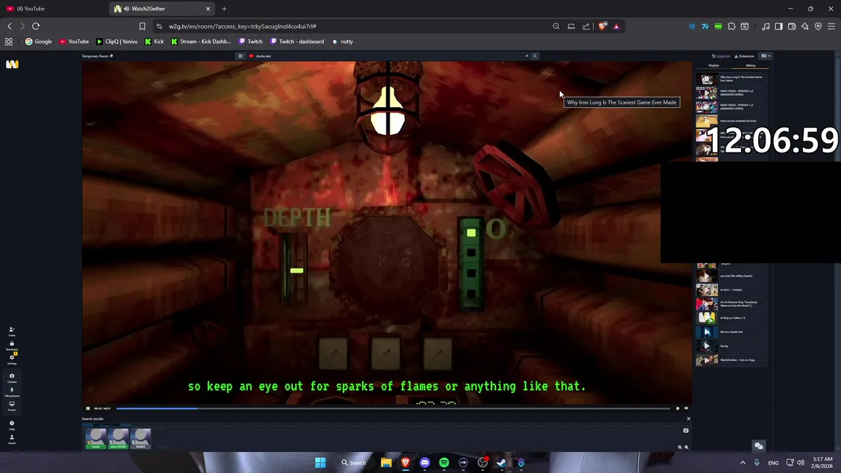Play INDIE CROSS EPISODE 2 from history

(x=731, y=93)
